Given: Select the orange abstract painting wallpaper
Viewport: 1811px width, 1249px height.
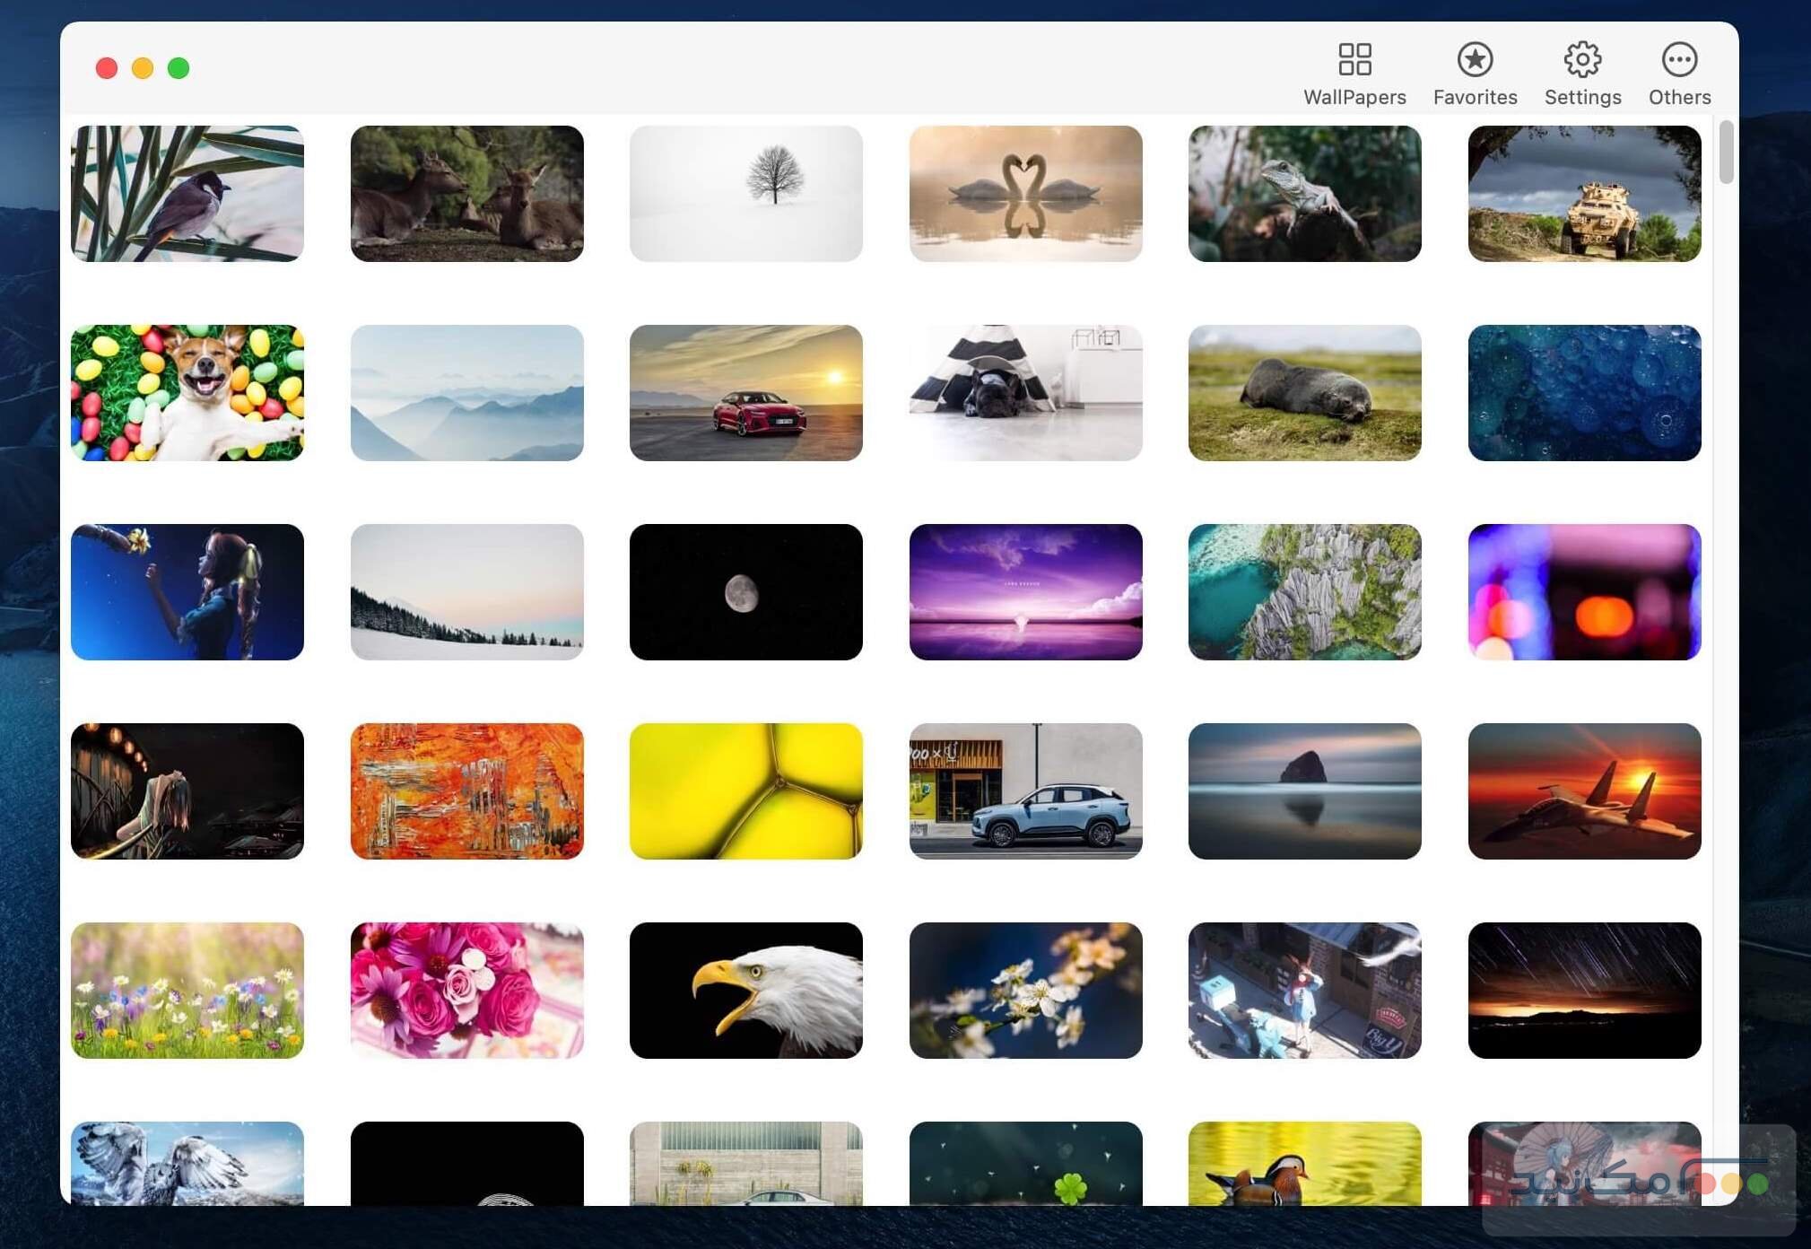Looking at the screenshot, I should point(466,790).
